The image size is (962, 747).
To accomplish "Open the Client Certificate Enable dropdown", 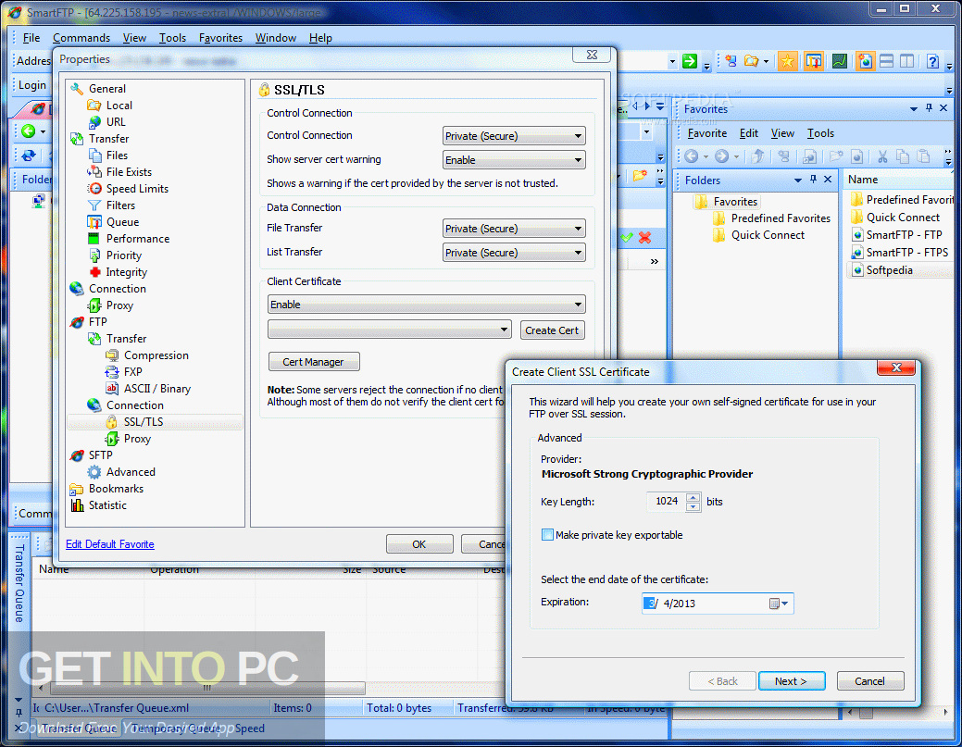I will pyautogui.click(x=427, y=305).
